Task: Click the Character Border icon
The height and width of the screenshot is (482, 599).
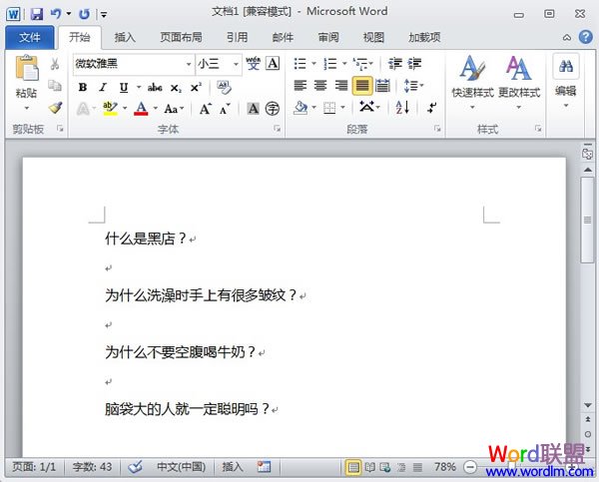Action: pyautogui.click(x=273, y=64)
